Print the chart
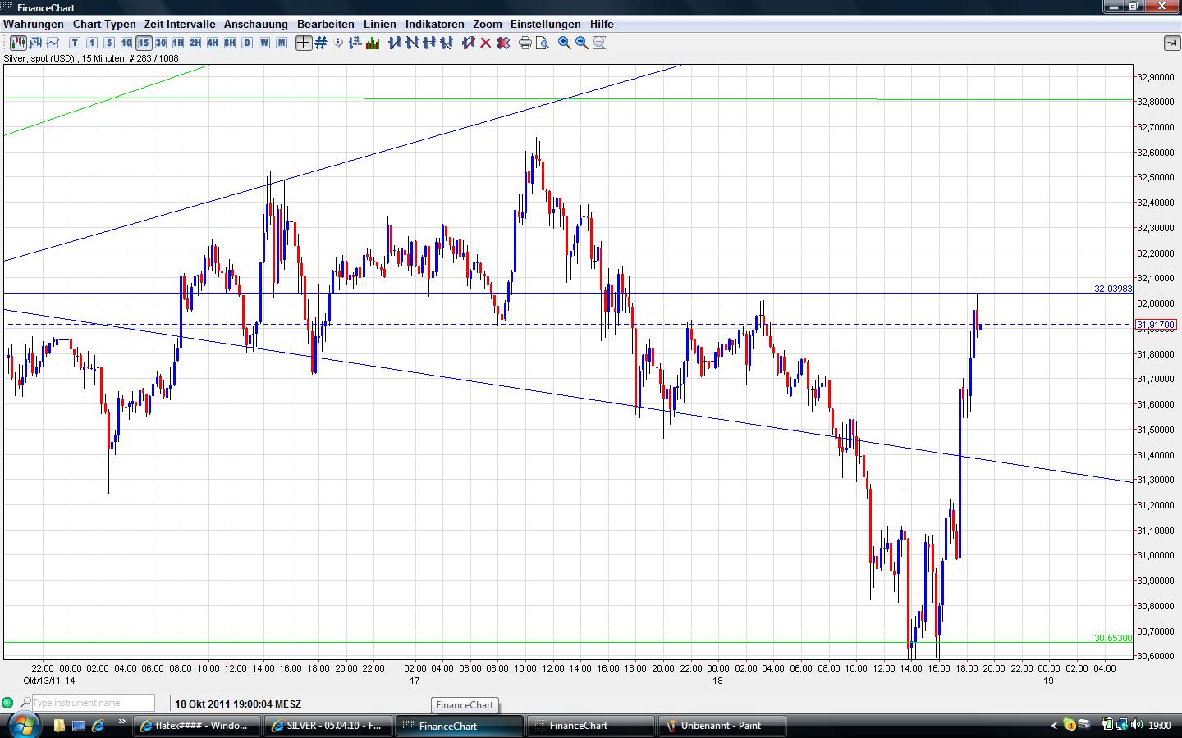The width and height of the screenshot is (1182, 738). pos(525,43)
